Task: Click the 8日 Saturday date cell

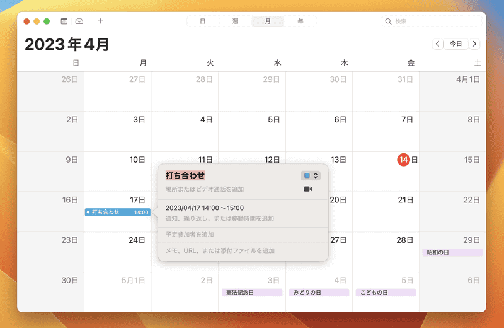Action: [x=452, y=132]
